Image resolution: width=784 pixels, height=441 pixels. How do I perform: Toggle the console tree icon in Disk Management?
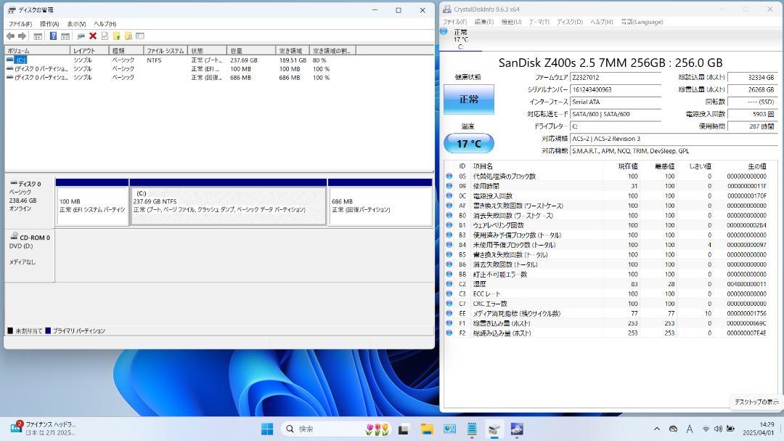pos(38,36)
